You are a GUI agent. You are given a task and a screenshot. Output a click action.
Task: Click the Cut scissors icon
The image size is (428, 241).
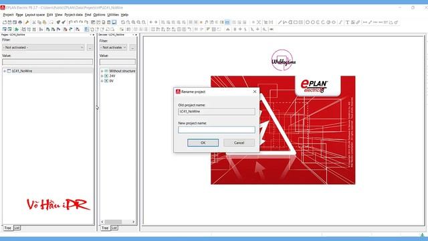tap(34, 22)
